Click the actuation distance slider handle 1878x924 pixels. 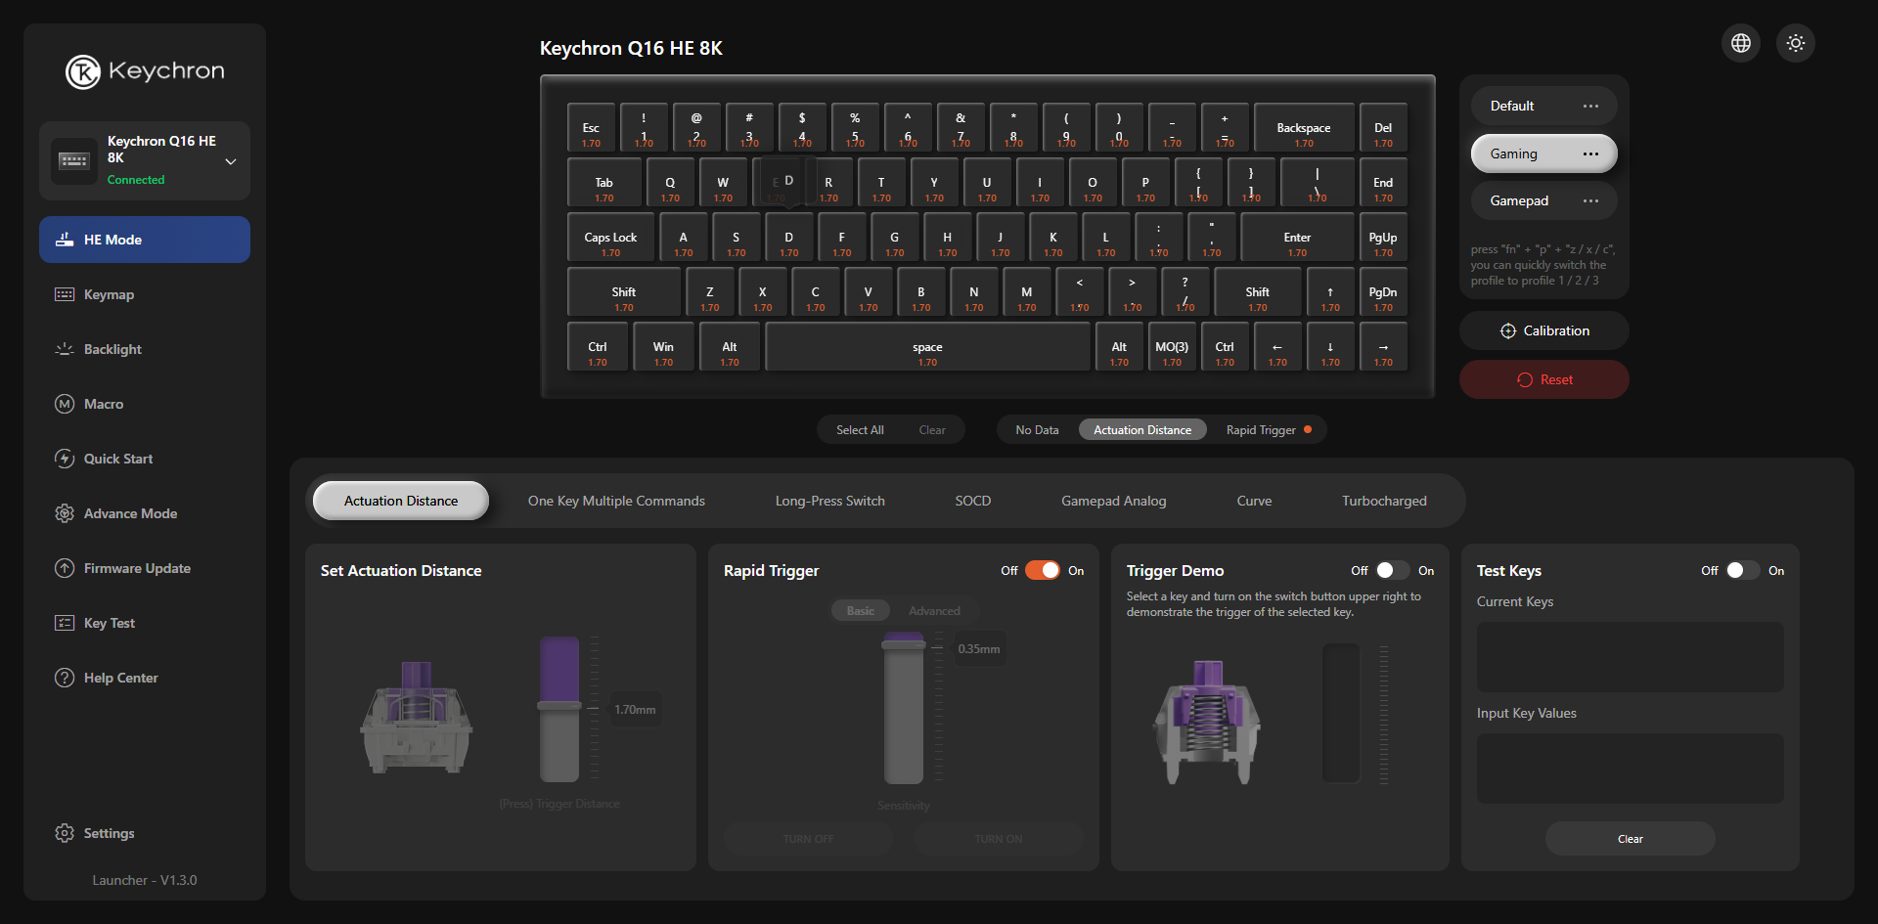coord(559,706)
